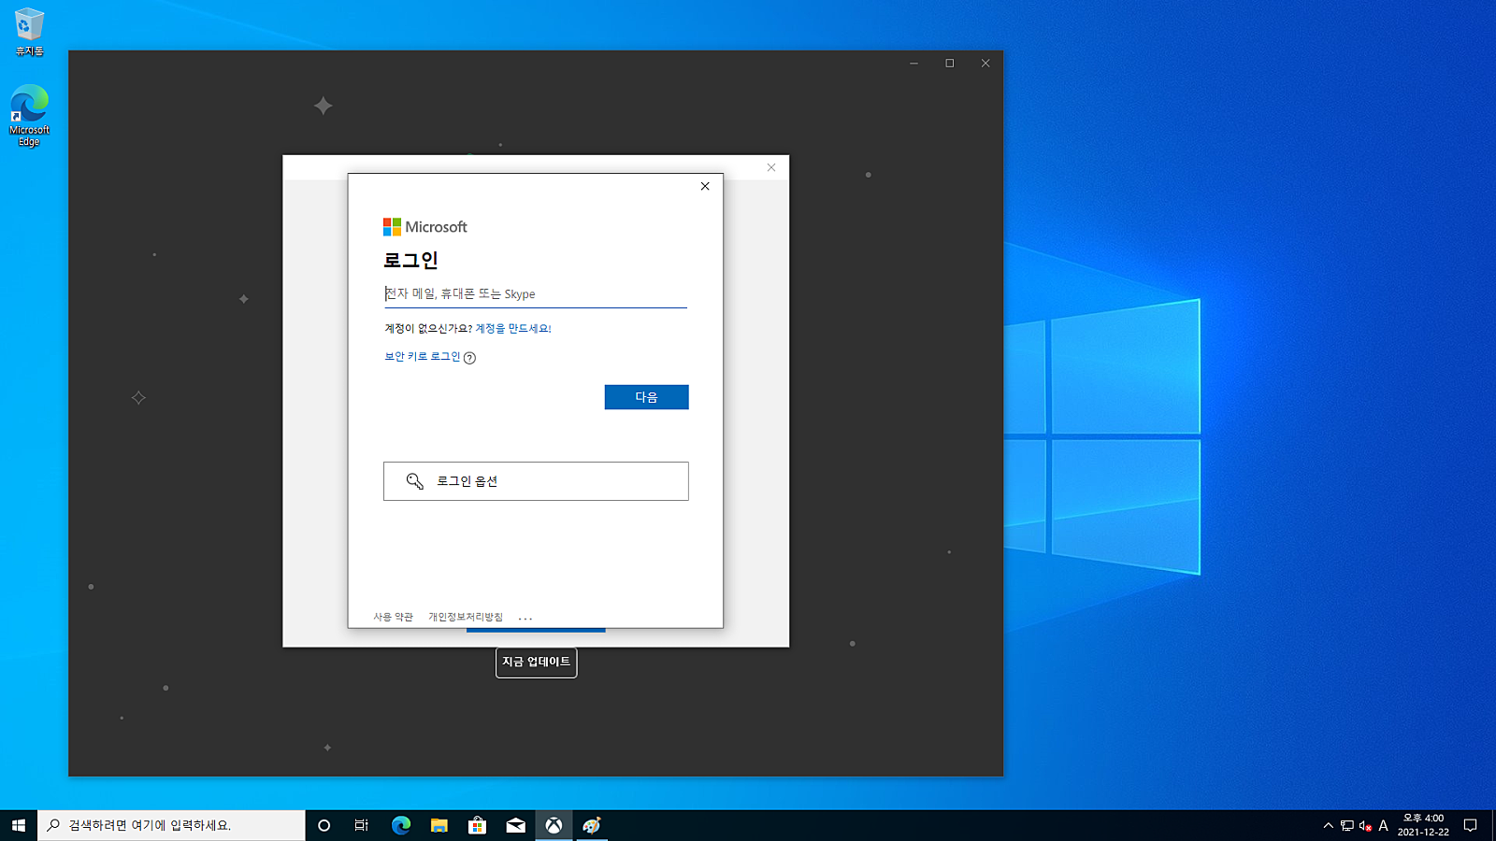The height and width of the screenshot is (841, 1496).
Task: Show hidden system tray icons
Action: [1328, 825]
